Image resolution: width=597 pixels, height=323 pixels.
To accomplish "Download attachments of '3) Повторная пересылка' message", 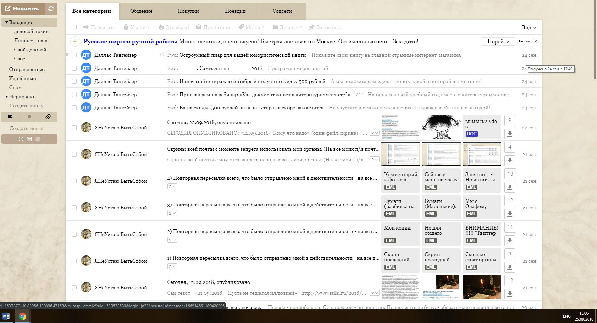I will pos(510,214).
